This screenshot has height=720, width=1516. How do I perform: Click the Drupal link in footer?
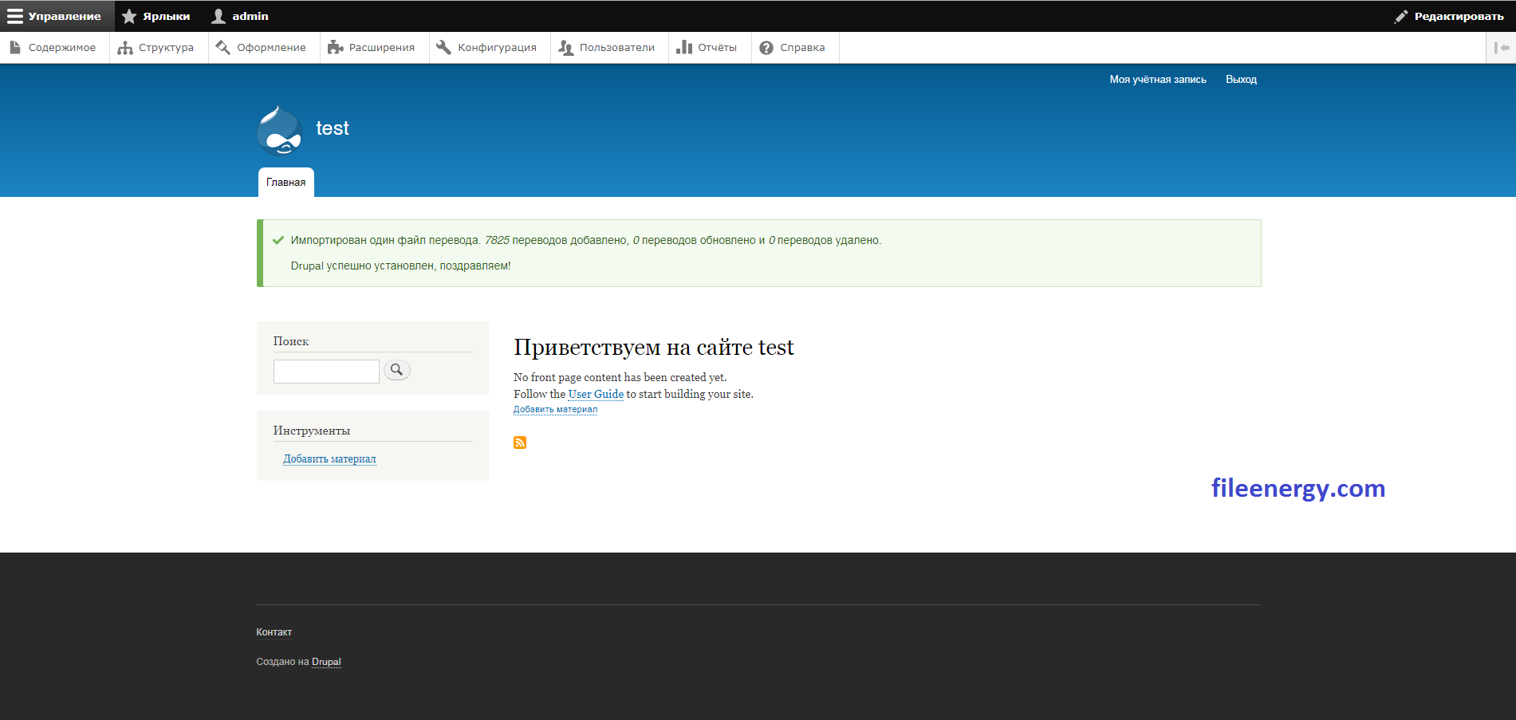click(326, 662)
